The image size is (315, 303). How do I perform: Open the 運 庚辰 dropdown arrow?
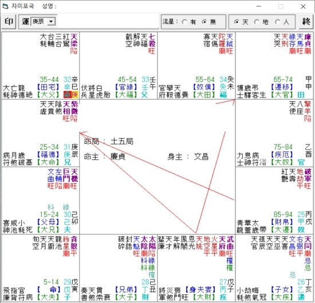(x=52, y=21)
